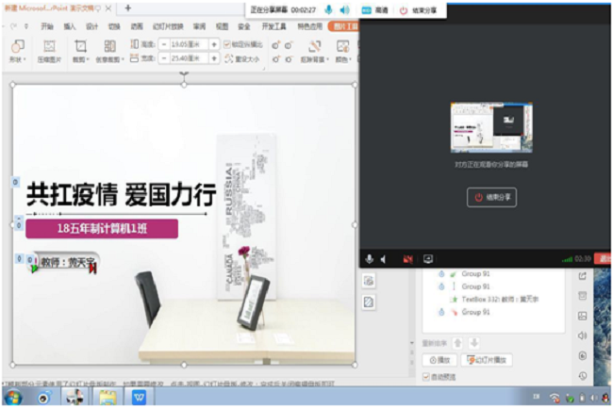Click End Sharing (结束分享) button in dark panel
The height and width of the screenshot is (408, 613).
click(x=491, y=198)
